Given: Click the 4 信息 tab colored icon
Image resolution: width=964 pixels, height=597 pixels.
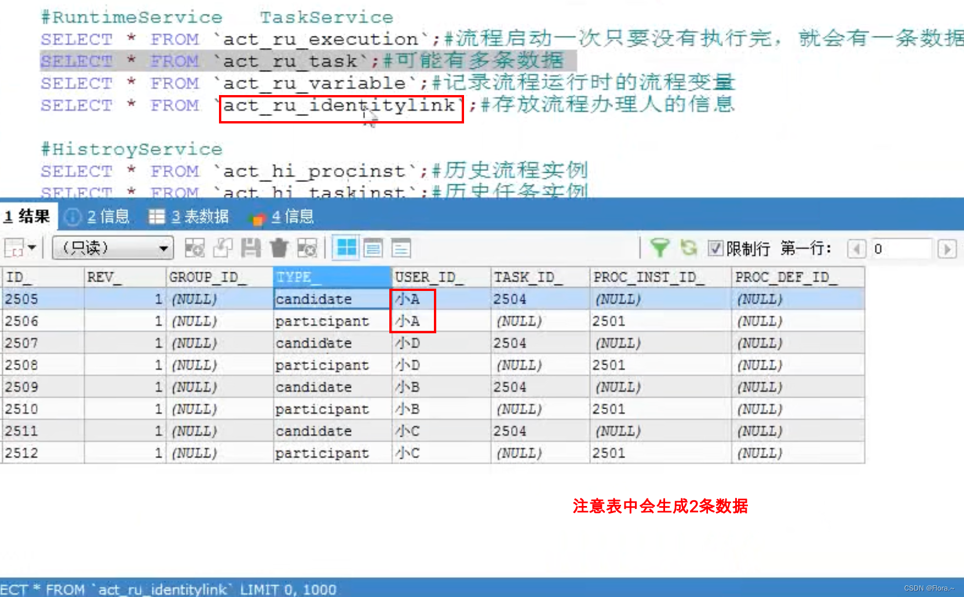Looking at the screenshot, I should (256, 218).
